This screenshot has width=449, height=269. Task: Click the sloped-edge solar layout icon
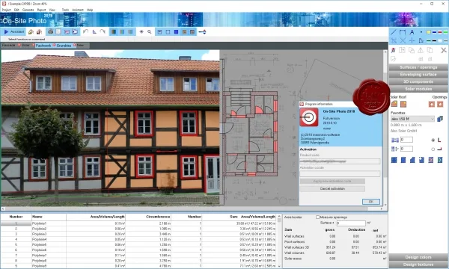click(x=412, y=160)
